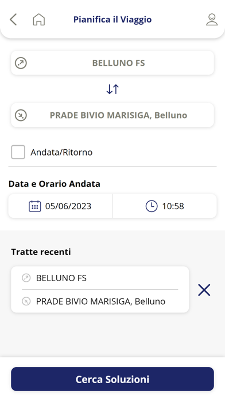Go back using the top-left arrow
This screenshot has height=401, width=225.
click(x=13, y=20)
